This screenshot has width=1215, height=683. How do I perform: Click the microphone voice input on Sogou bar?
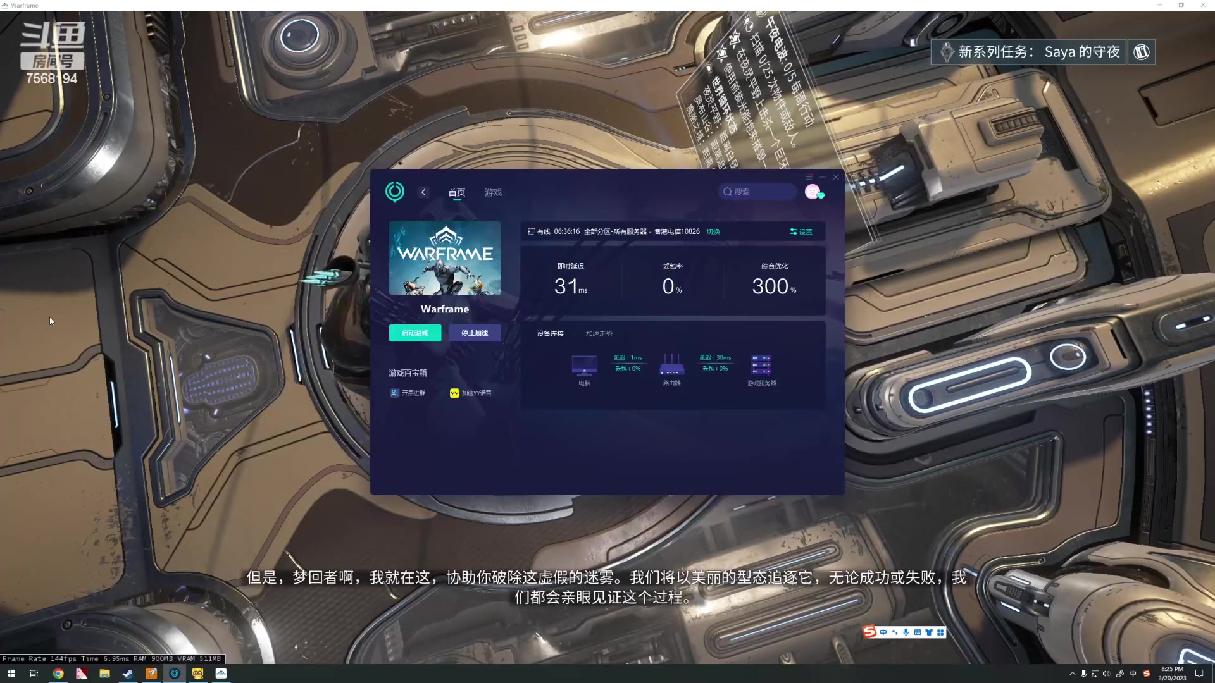(x=906, y=632)
